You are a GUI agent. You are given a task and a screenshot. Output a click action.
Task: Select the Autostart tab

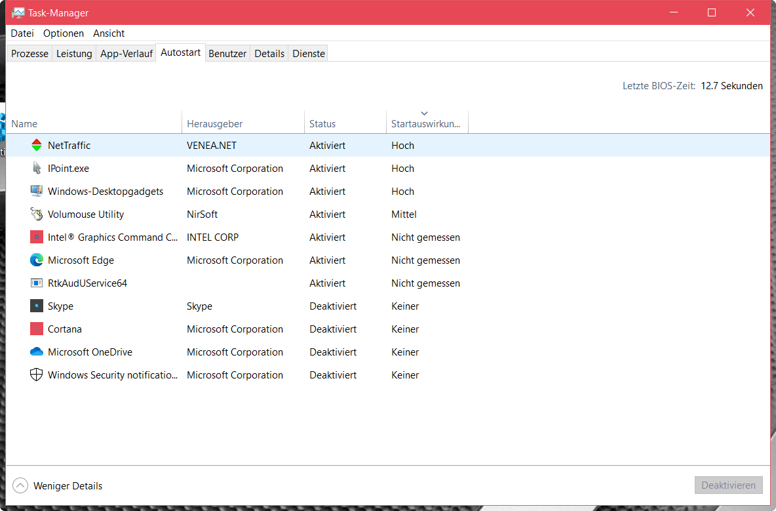(x=180, y=52)
